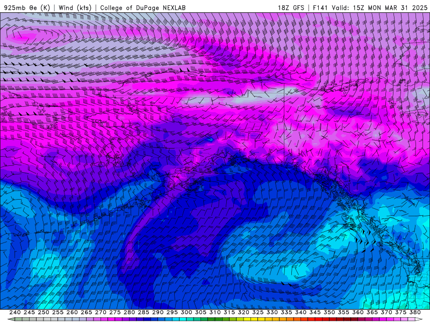Click the 380 value on the color scale
Image resolution: width=430 pixels, height=322 pixels.
point(415,312)
